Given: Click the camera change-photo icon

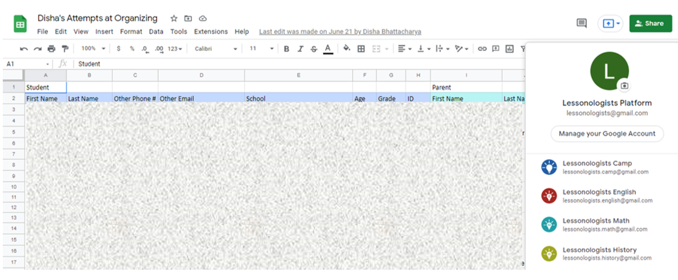Looking at the screenshot, I should (x=624, y=86).
